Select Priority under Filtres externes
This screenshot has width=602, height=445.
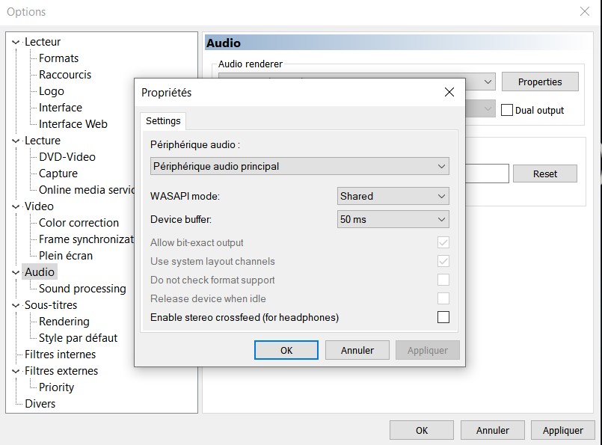pos(56,387)
